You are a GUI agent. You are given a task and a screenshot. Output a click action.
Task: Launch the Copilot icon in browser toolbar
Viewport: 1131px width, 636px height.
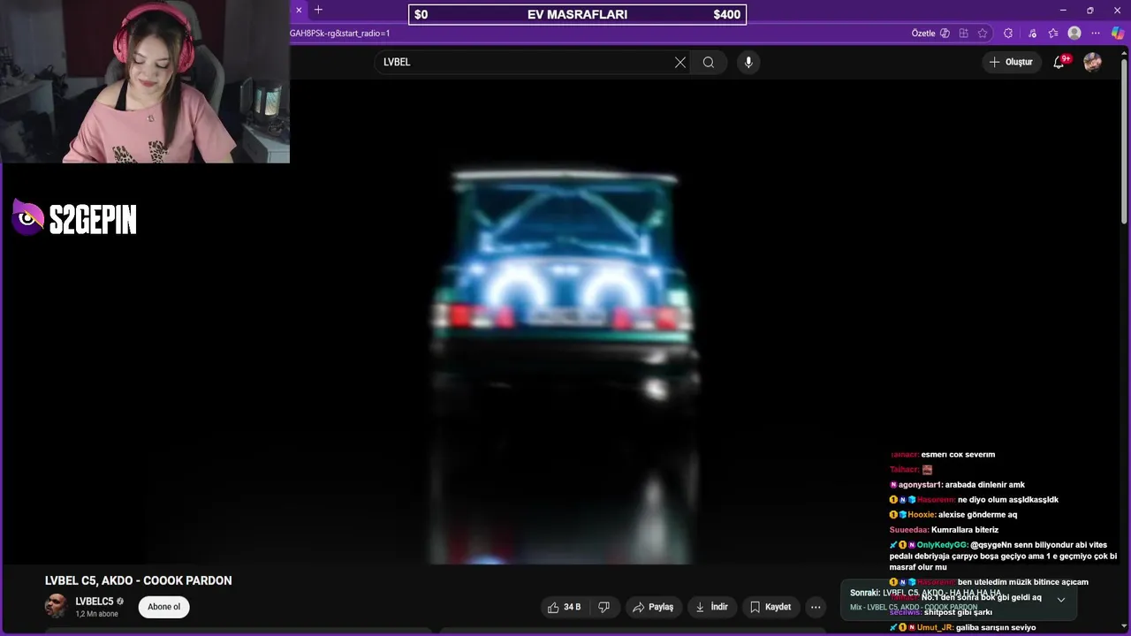[x=1118, y=34]
